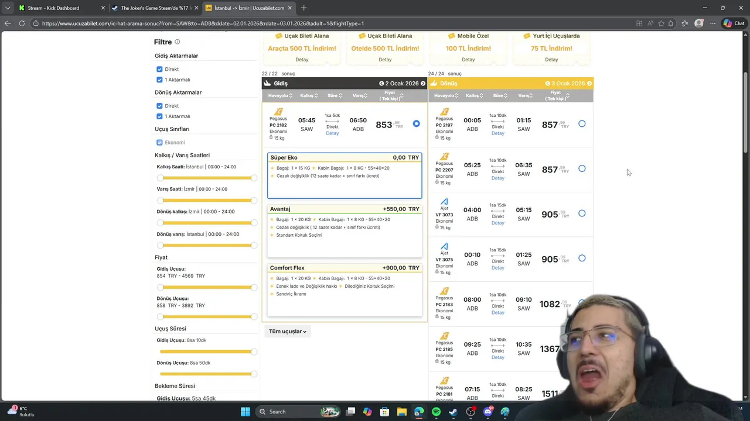Sort return flights by Fiyat
The width and height of the screenshot is (750, 421).
click(x=557, y=95)
